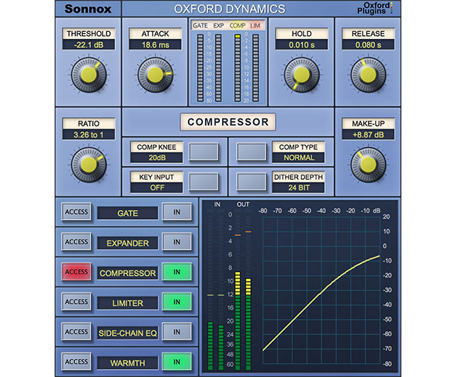Toggle the Gate IN button
This screenshot has width=456, height=377.
coord(174,212)
